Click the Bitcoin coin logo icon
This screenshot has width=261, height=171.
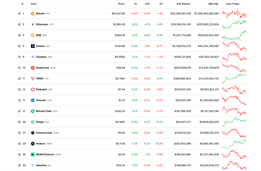click(33, 13)
